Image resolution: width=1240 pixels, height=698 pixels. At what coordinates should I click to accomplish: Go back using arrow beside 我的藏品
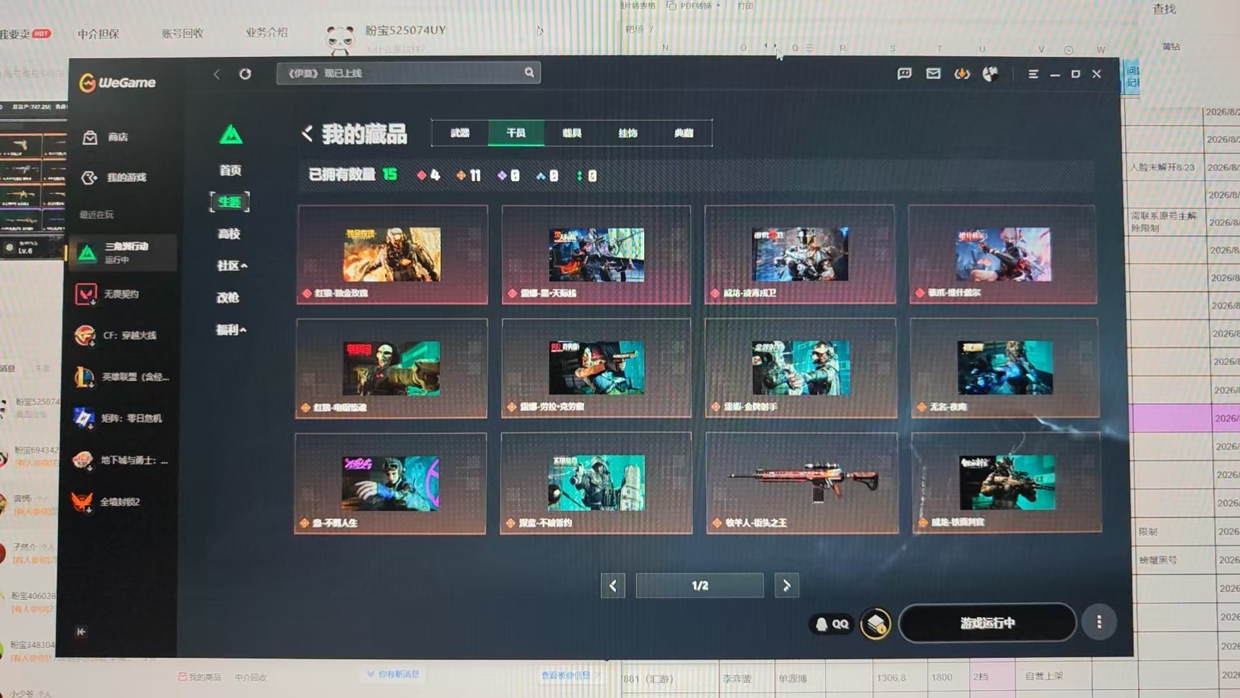point(308,134)
